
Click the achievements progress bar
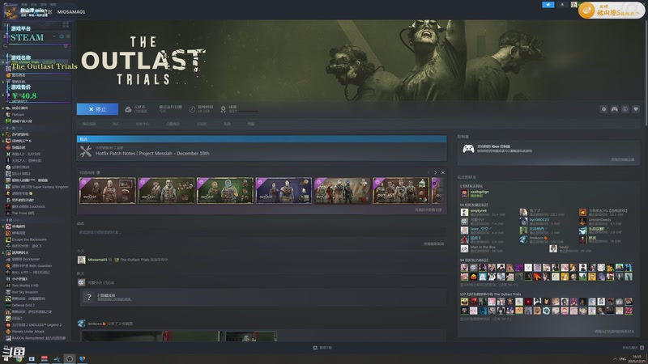[x=248, y=111]
